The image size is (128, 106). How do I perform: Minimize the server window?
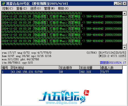pos(116,4)
